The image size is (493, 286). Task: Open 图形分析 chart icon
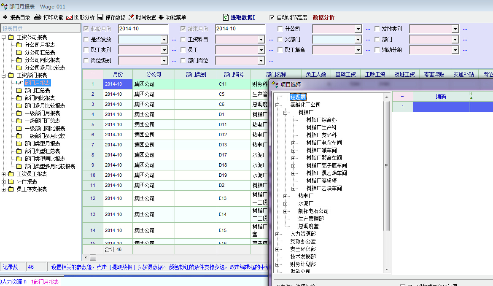[x=70, y=17]
